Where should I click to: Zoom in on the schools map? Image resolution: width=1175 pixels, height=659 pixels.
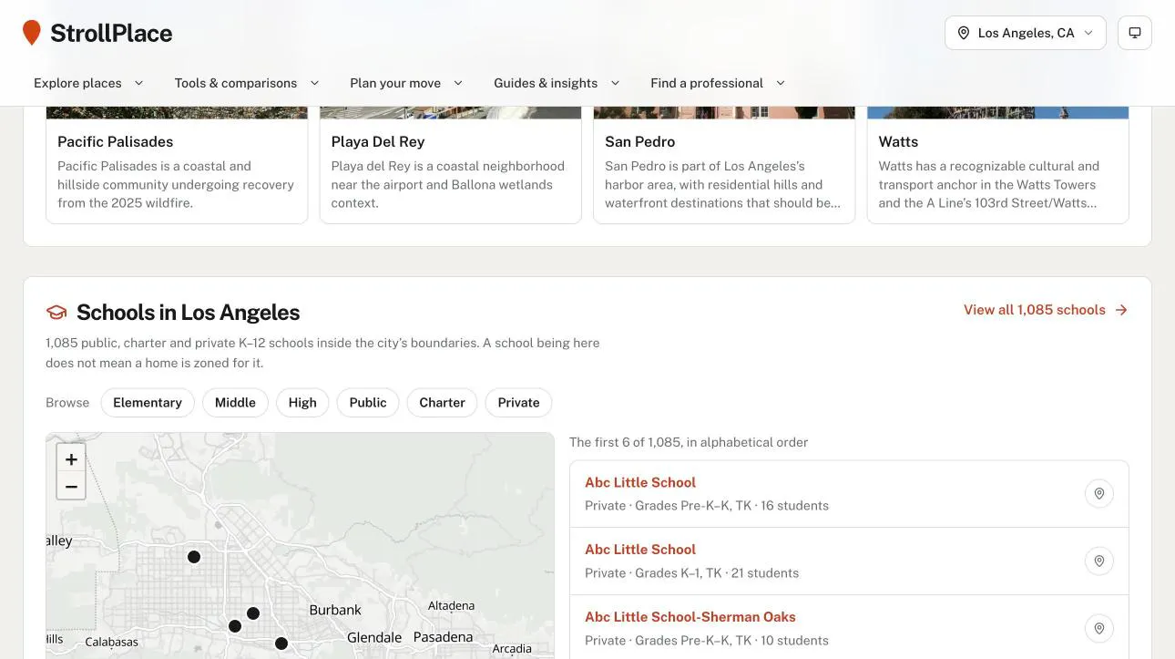click(x=71, y=458)
